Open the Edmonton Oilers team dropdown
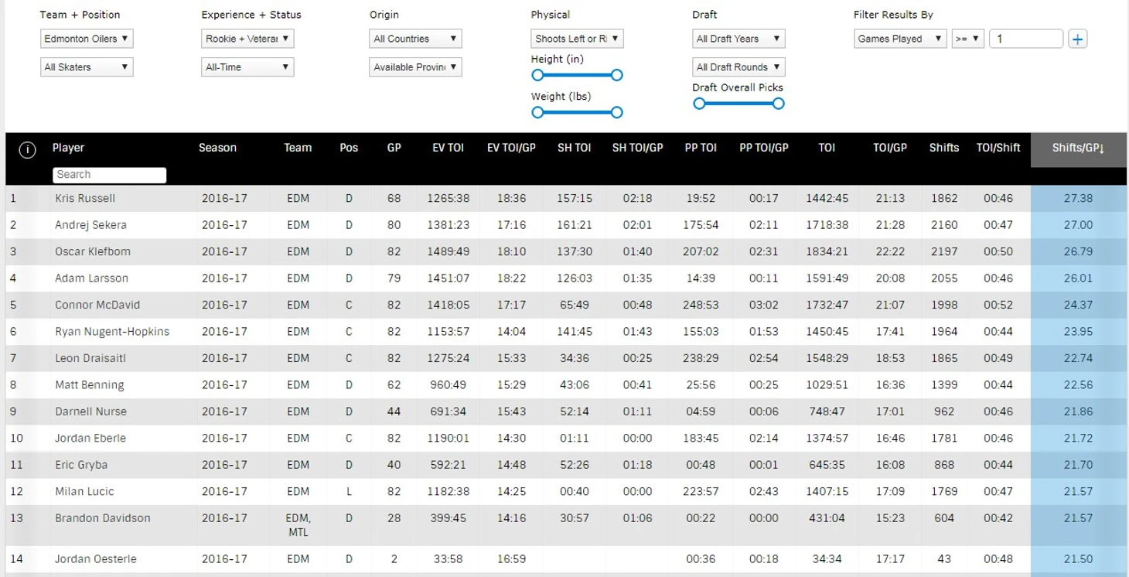 pos(87,39)
